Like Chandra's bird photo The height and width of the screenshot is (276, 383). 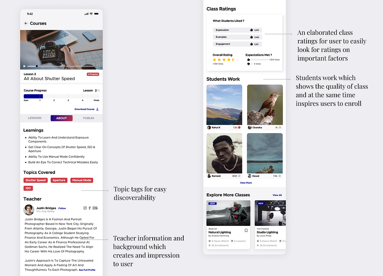(x=280, y=127)
